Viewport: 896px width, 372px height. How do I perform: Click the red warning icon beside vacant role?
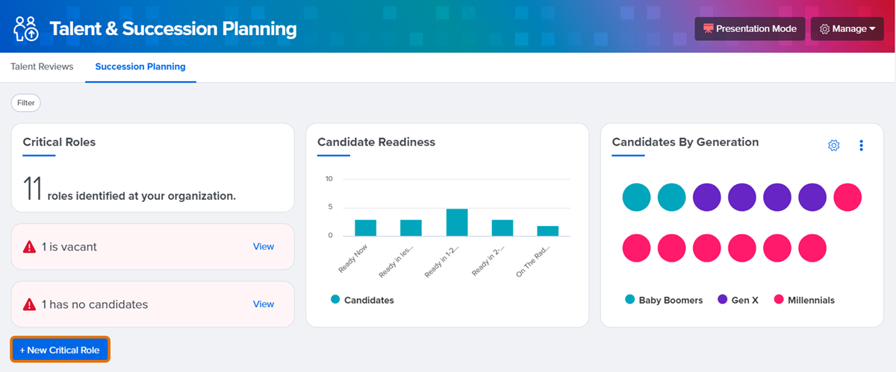[30, 247]
